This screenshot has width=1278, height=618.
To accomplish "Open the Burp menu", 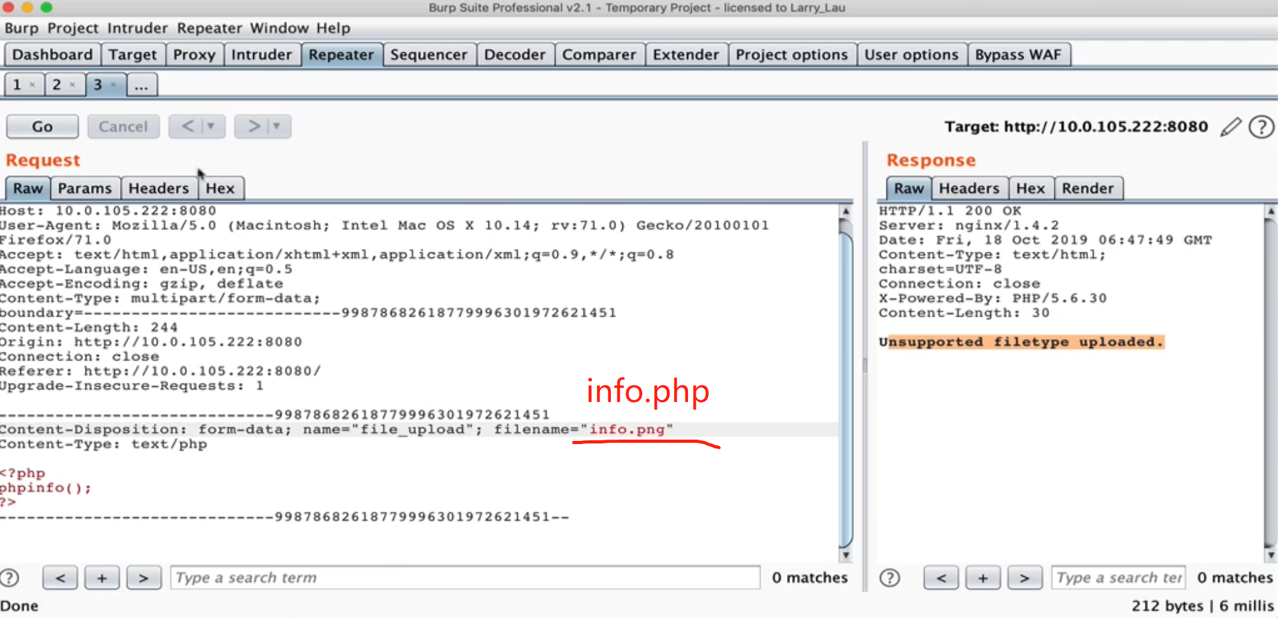I will pos(22,28).
